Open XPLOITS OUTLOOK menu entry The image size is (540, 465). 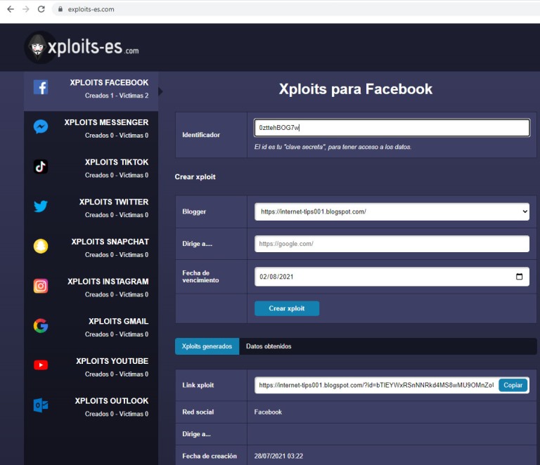pyautogui.click(x=91, y=410)
